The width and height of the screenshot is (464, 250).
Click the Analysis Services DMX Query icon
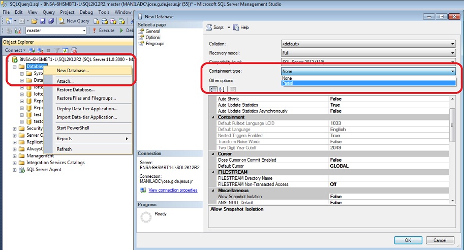click(113, 21)
